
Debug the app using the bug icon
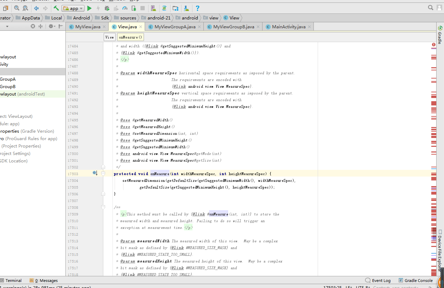click(106, 8)
